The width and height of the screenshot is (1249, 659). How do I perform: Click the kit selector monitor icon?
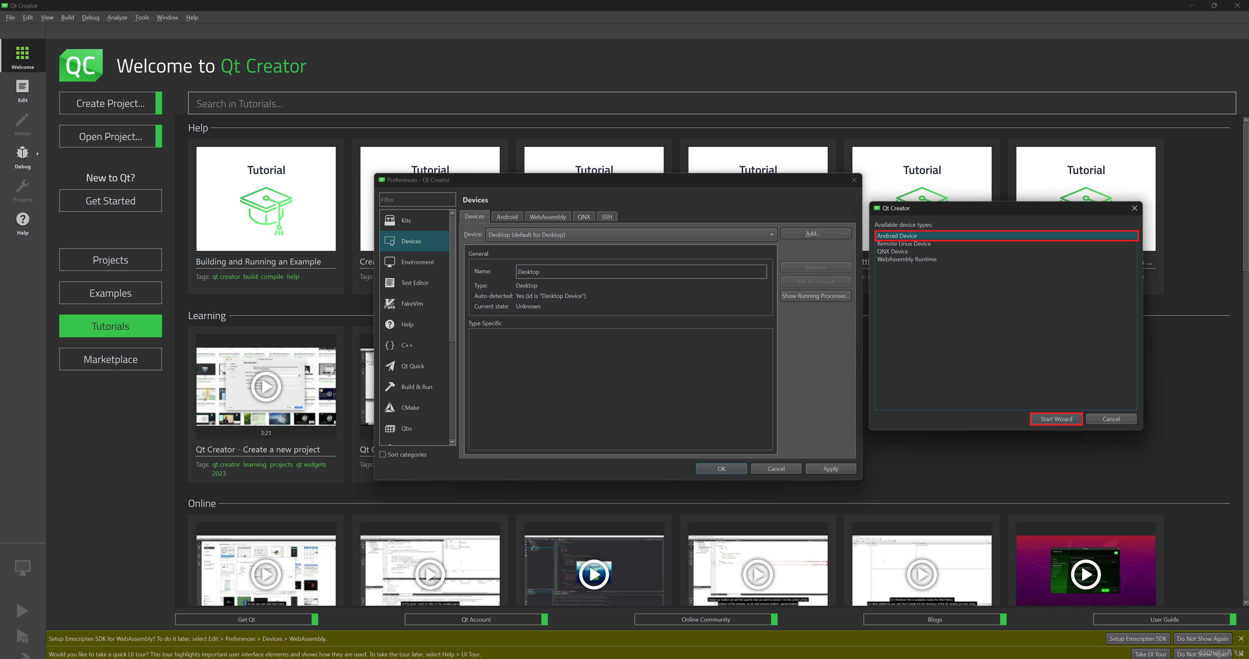point(22,567)
